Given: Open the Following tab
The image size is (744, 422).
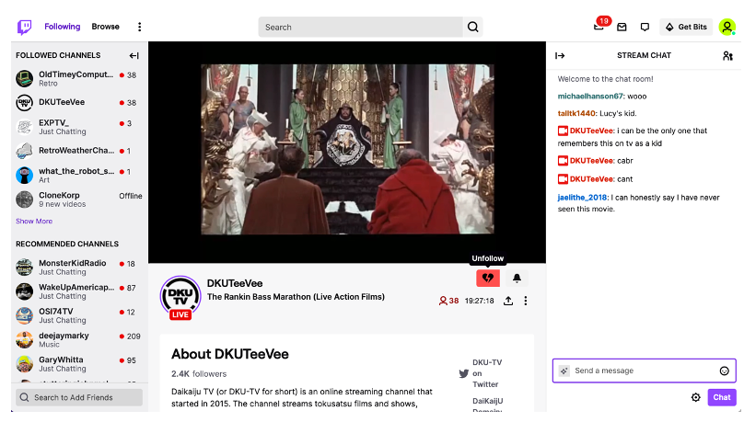Looking at the screenshot, I should coord(63,27).
